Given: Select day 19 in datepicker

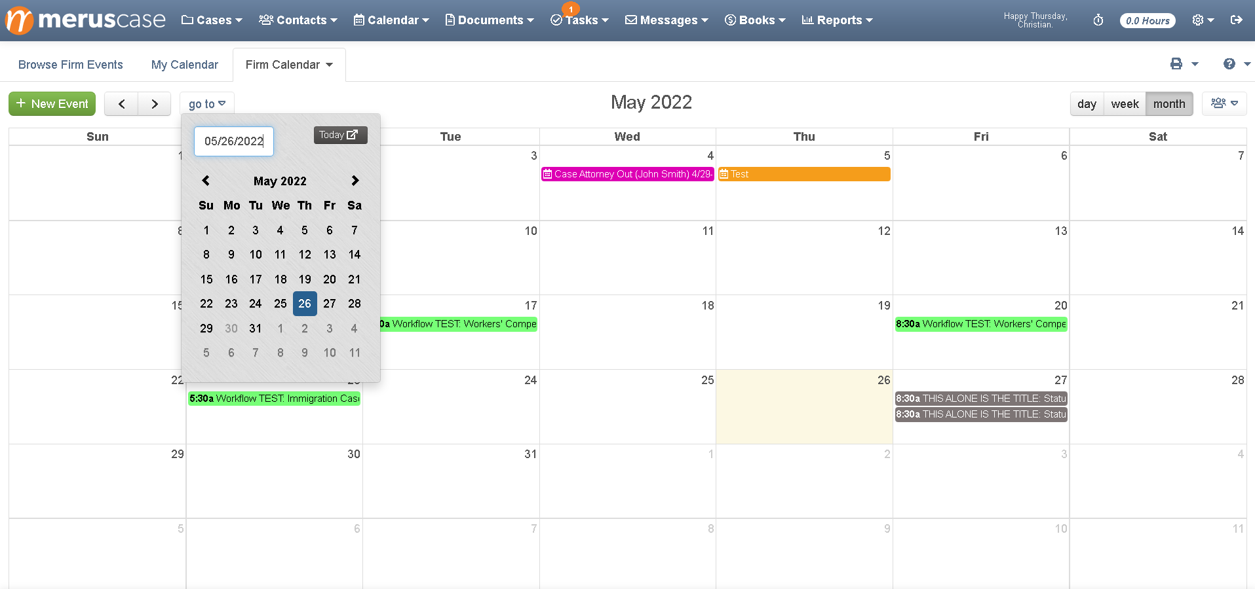Looking at the screenshot, I should (x=305, y=279).
